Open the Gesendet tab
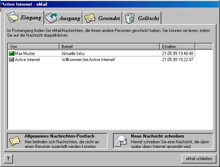The width and height of the screenshot is (220, 167). point(102,18)
